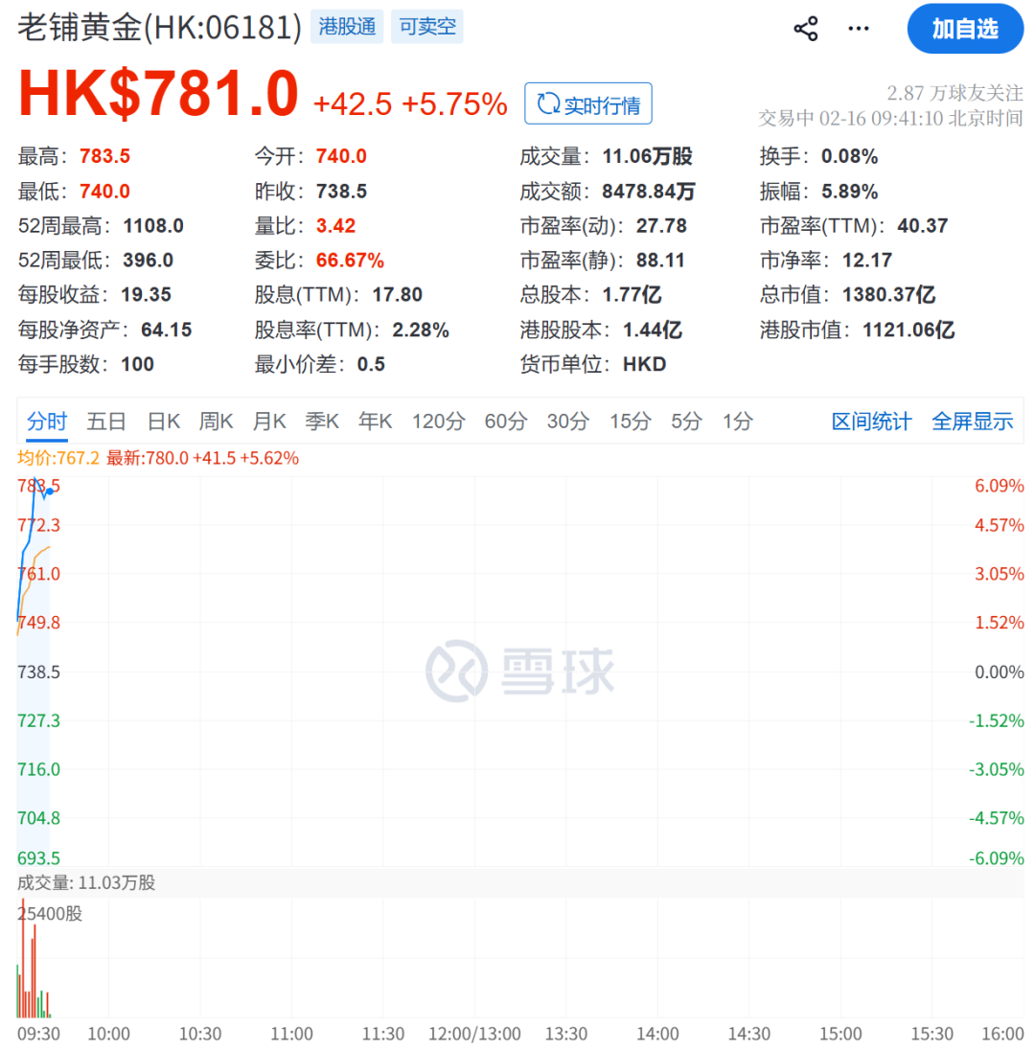Click the 振幅 value 5.89%

click(849, 192)
